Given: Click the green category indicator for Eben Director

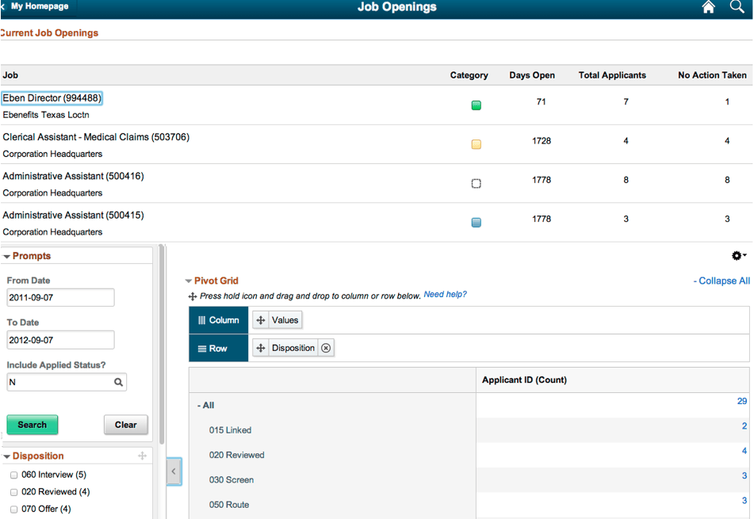Looking at the screenshot, I should pos(476,105).
